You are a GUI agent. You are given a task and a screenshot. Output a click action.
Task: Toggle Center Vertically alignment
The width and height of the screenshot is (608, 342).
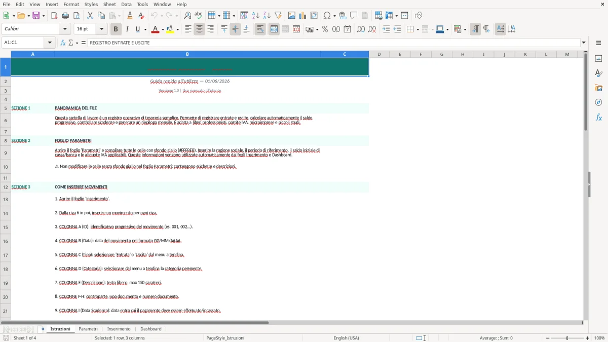coord(235,29)
